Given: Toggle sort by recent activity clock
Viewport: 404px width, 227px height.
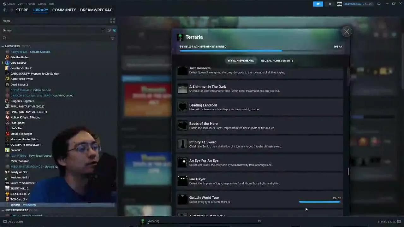Looking at the screenshot, I should tap(109, 30).
